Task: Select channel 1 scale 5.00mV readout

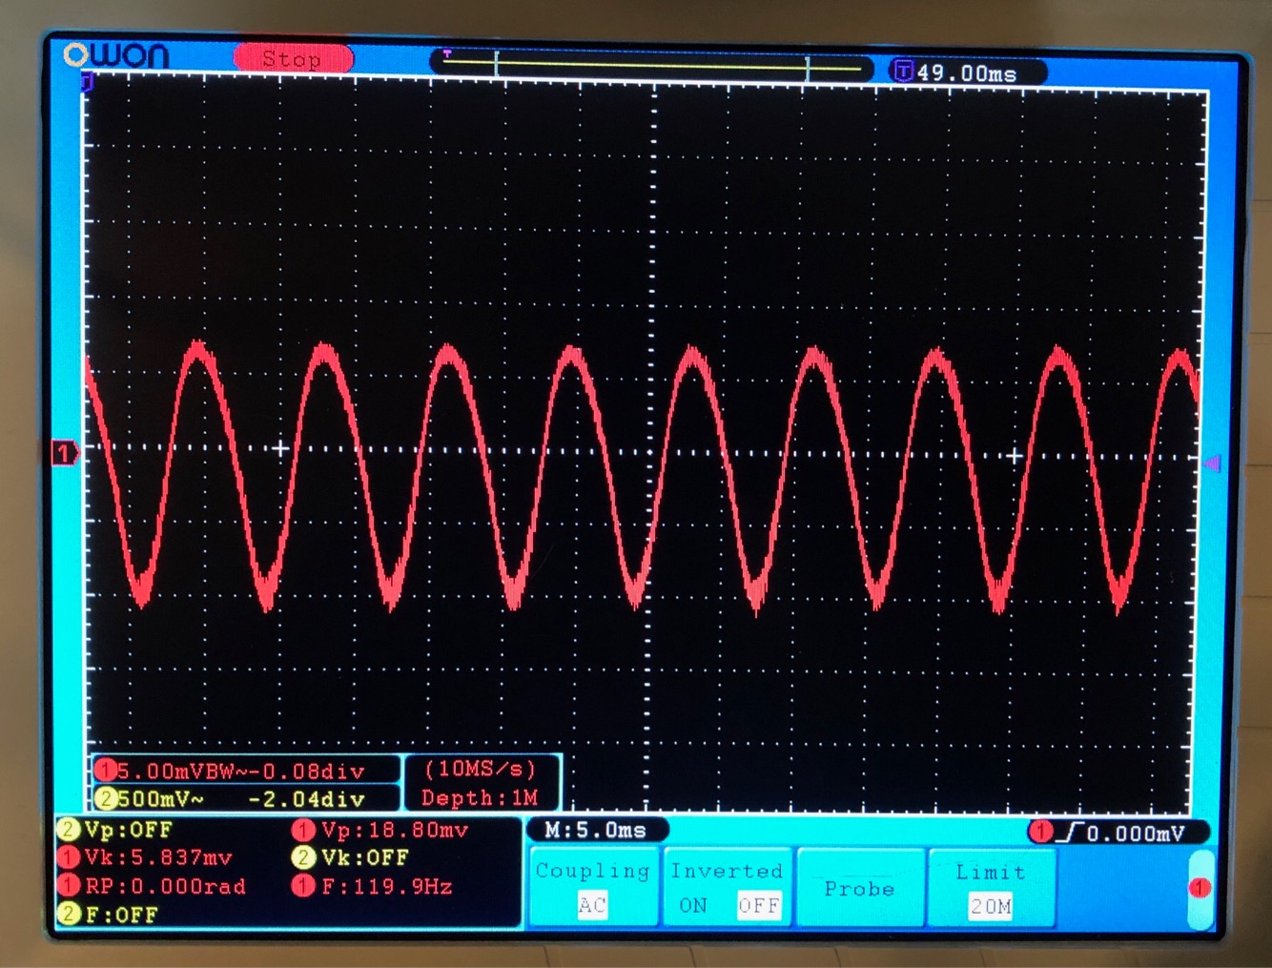Action: coord(246,771)
